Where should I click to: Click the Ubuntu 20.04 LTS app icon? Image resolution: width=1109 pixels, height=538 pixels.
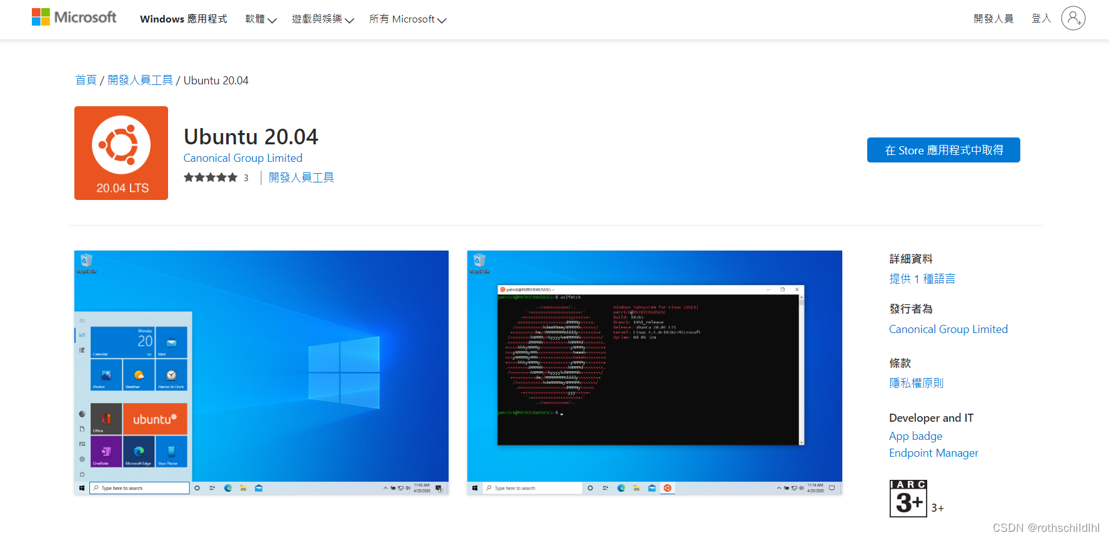(x=121, y=153)
